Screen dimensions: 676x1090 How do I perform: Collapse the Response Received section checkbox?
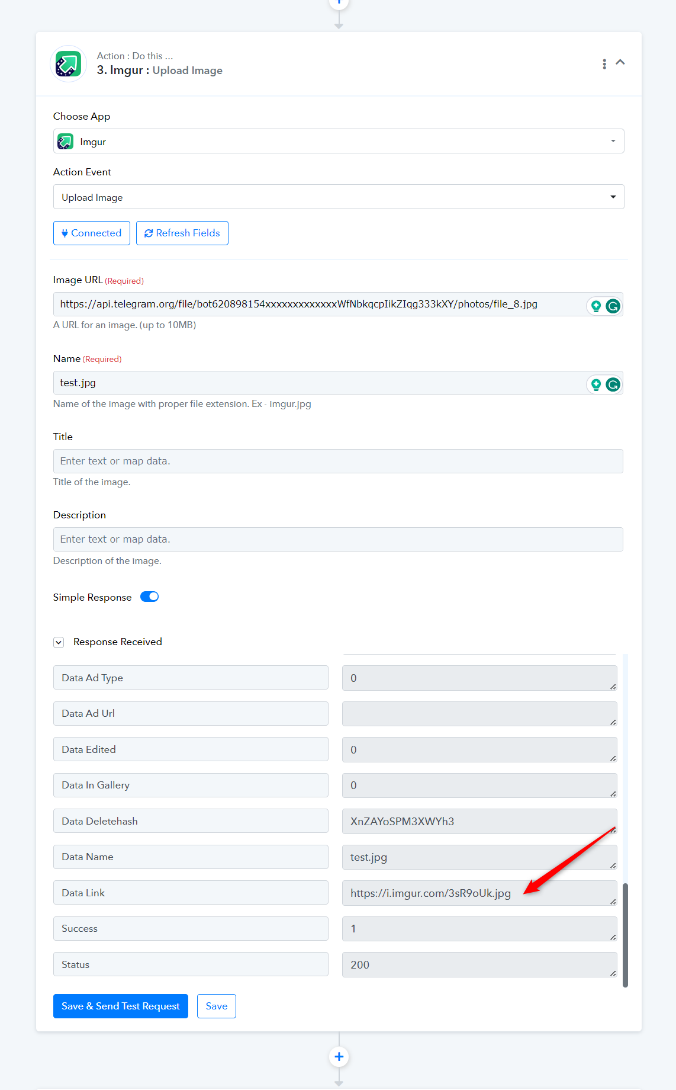pyautogui.click(x=59, y=642)
